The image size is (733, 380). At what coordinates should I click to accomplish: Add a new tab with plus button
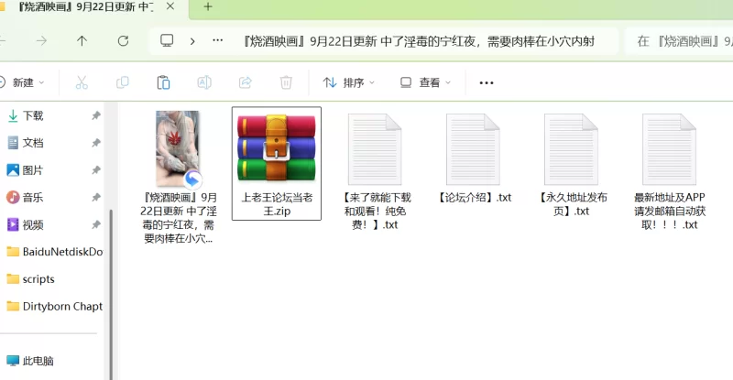pos(208,6)
